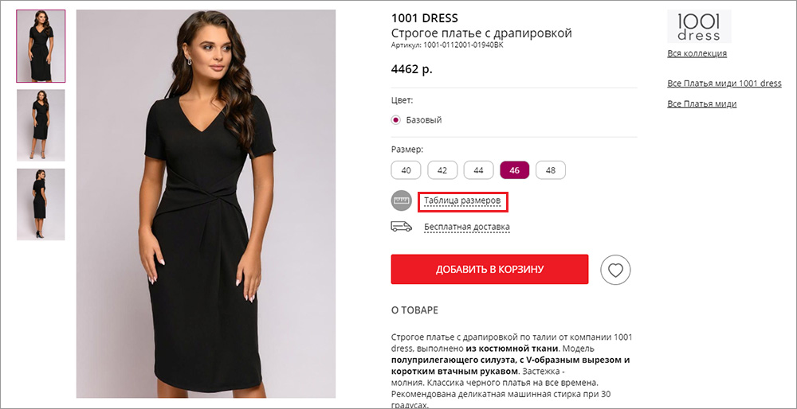
Task: Select the second full-length dress thumbnail
Action: coord(41,126)
